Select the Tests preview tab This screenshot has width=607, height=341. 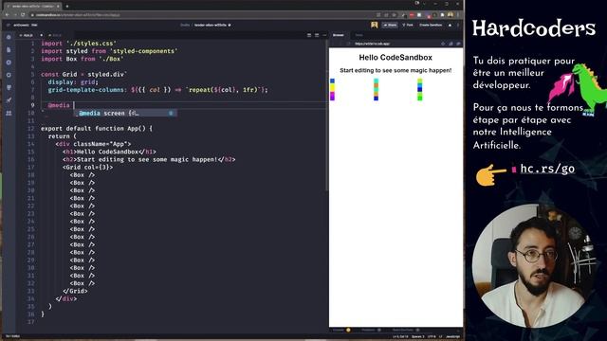click(359, 35)
